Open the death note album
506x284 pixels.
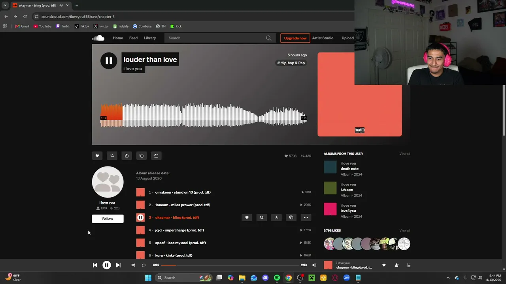[349, 169]
